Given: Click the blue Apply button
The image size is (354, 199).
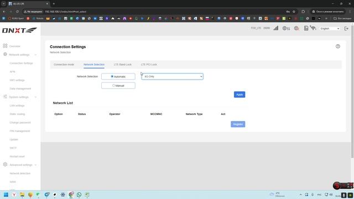Looking at the screenshot, I should [x=240, y=95].
